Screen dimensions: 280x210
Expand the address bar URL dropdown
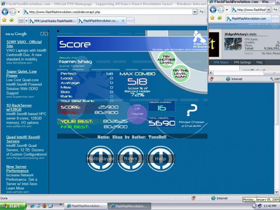(x=195, y=12)
